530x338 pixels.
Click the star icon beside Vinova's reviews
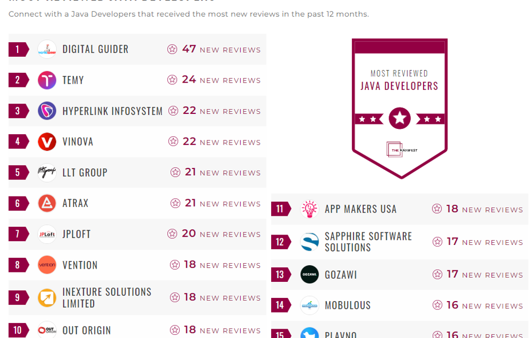(174, 141)
